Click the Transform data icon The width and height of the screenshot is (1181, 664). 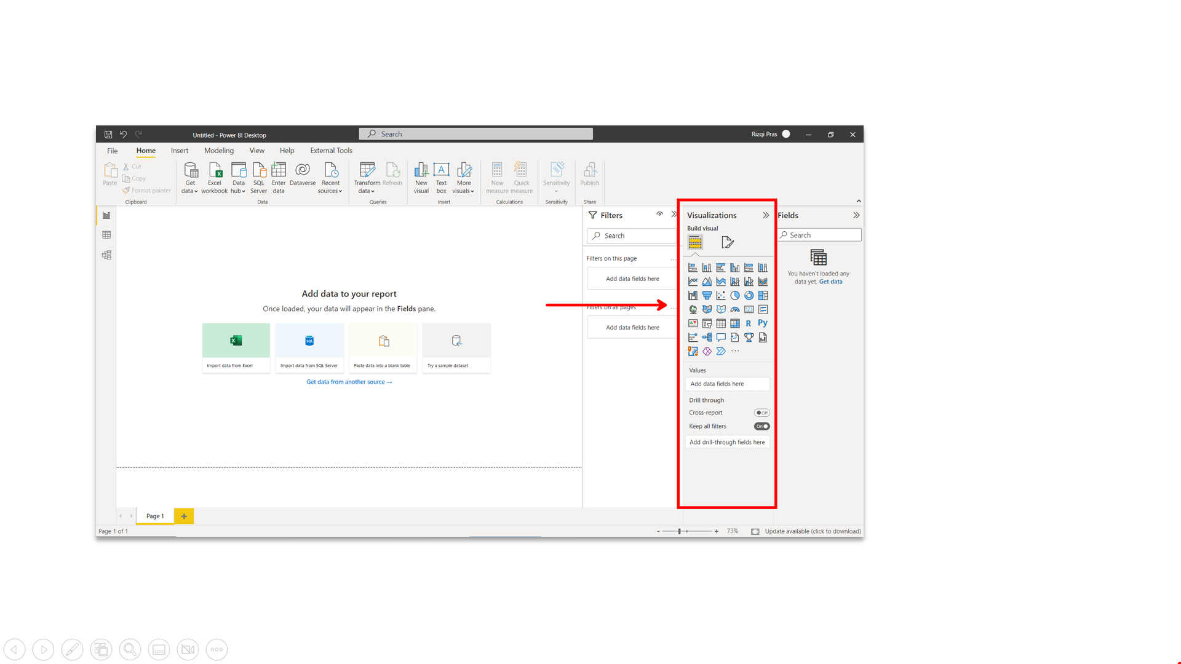(x=367, y=170)
